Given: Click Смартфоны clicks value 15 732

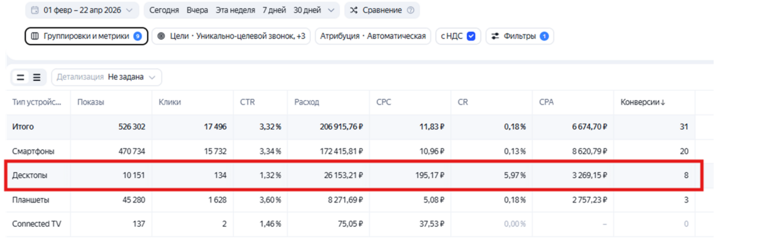Looking at the screenshot, I should [215, 151].
